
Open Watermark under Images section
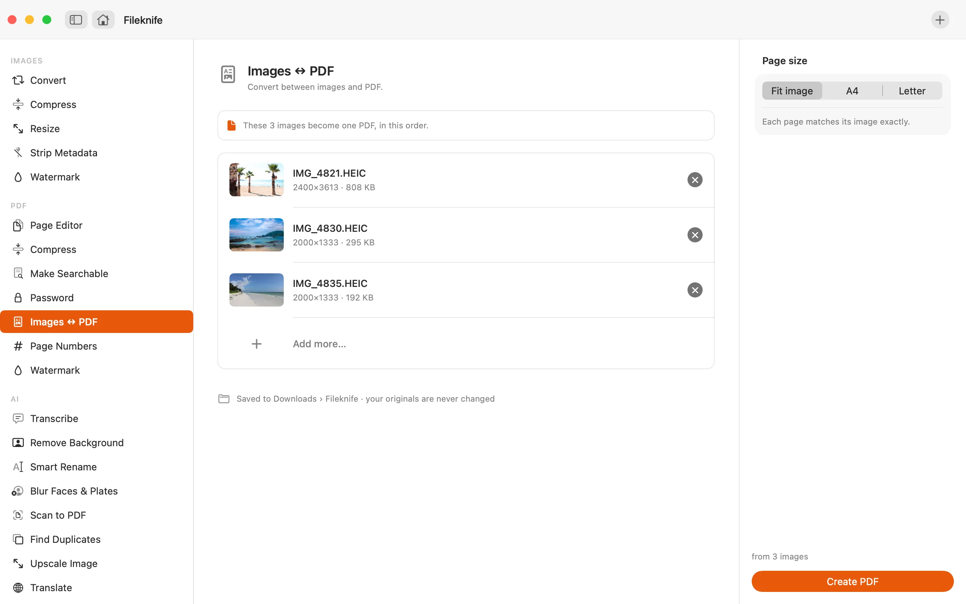point(97,177)
